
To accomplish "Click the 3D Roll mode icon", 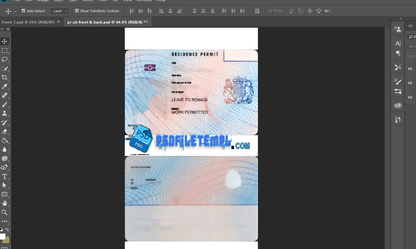I will click(301, 11).
